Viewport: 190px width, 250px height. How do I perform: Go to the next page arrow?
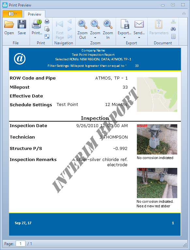[70, 29]
